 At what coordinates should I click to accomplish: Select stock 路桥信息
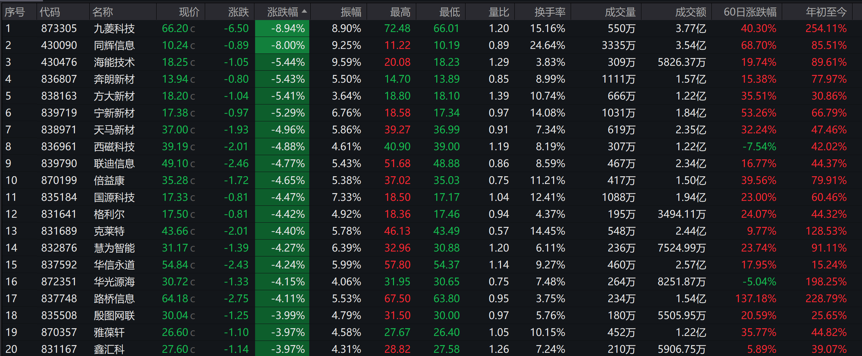[114, 299]
